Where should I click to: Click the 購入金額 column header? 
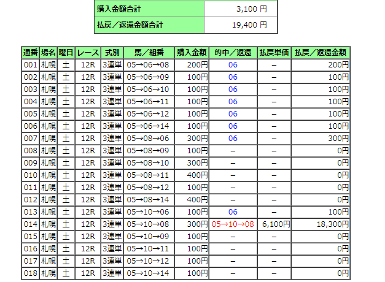[x=191, y=52]
